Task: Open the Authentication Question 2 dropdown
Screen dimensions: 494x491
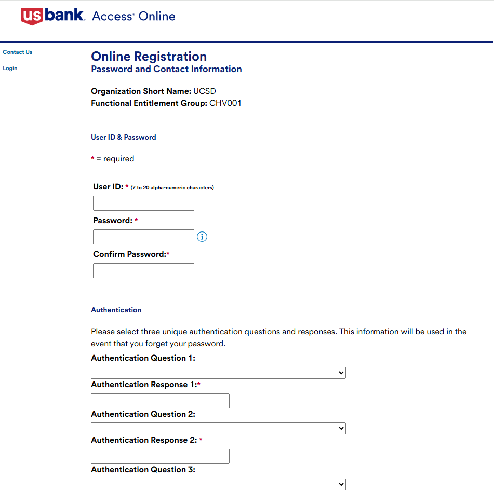Action: 218,428
